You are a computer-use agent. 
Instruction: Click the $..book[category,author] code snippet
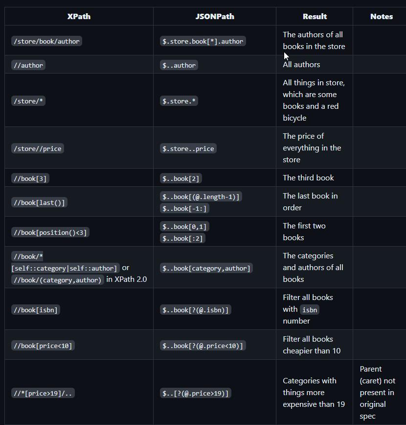206,268
